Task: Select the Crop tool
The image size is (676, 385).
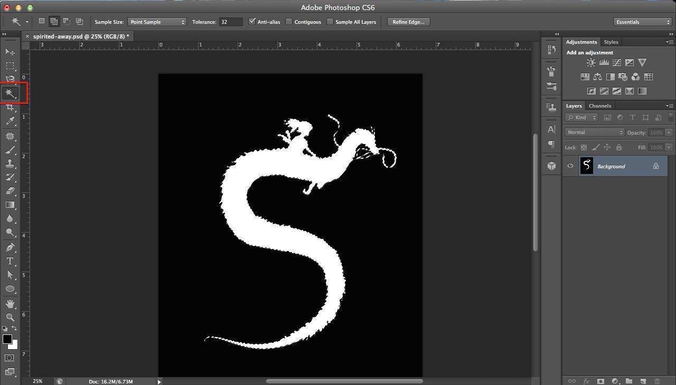Action: coord(10,108)
